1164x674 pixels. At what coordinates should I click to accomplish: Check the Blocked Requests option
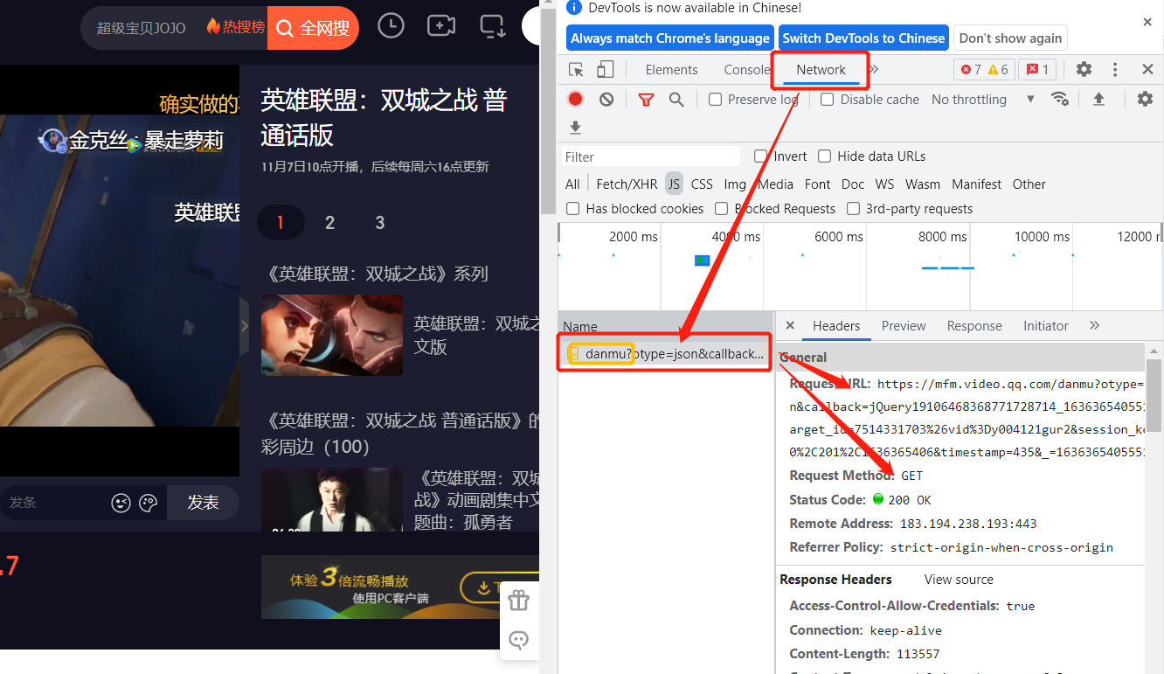tap(721, 209)
